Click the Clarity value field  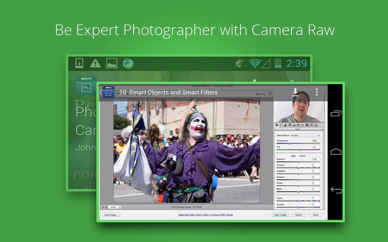click(x=316, y=198)
